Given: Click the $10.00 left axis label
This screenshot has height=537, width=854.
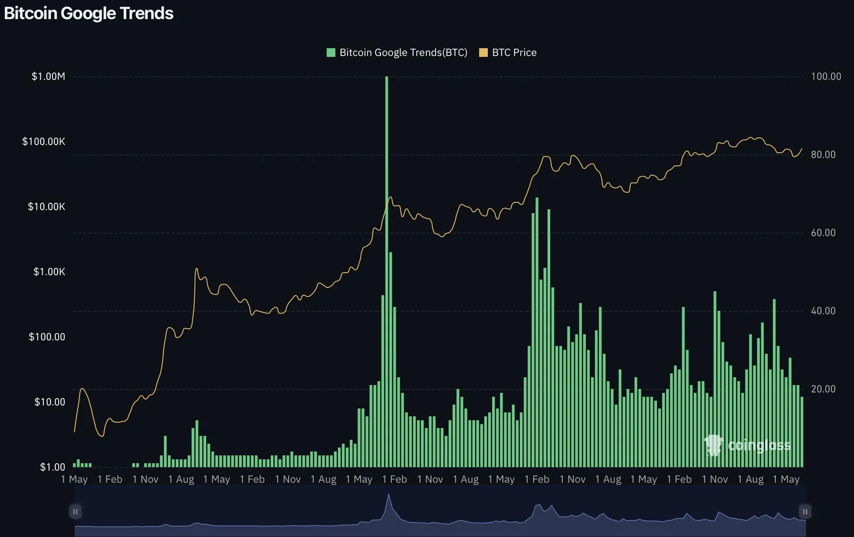Looking at the screenshot, I should 50,402.
